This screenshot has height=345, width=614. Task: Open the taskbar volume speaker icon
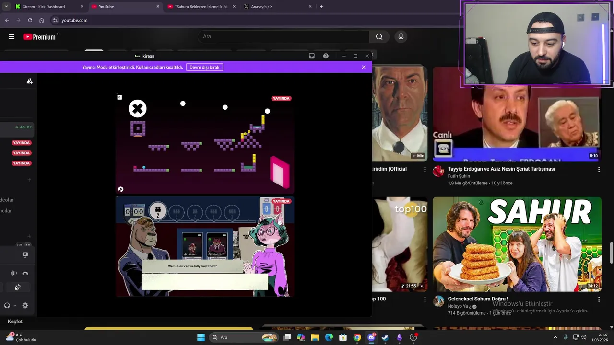584,337
